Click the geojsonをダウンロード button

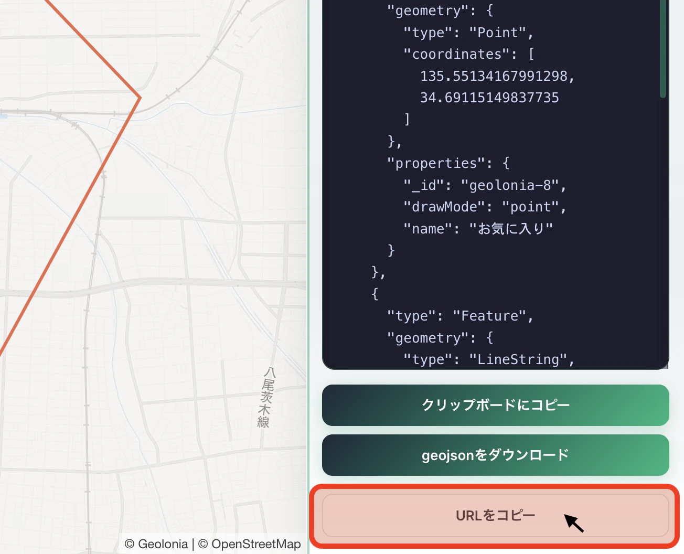(495, 455)
